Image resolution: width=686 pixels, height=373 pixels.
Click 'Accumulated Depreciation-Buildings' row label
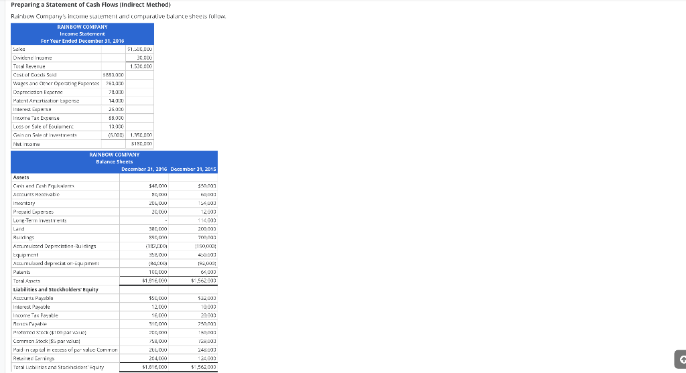coord(55,246)
